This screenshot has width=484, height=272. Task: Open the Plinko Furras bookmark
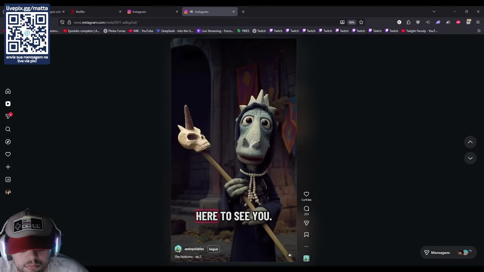[x=115, y=31]
